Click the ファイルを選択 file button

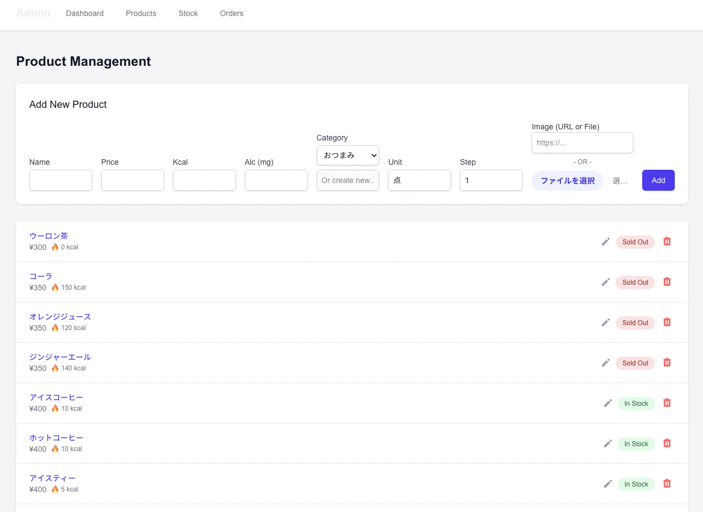(568, 181)
